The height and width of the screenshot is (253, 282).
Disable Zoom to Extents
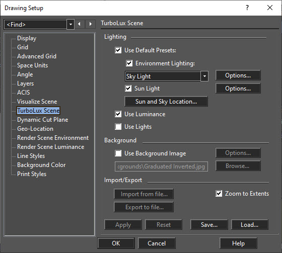pyautogui.click(x=219, y=194)
